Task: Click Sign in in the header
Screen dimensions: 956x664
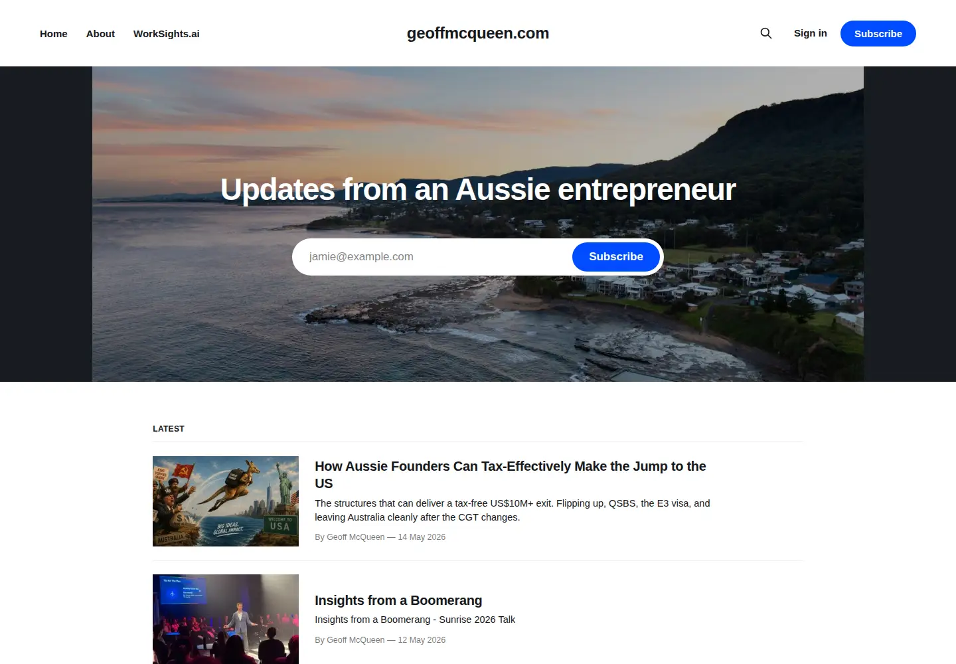Action: 811,33
